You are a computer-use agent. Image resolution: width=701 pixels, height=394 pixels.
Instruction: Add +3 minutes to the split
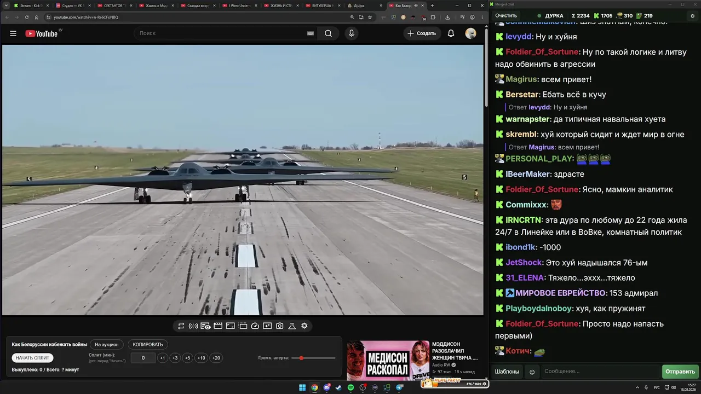(x=175, y=358)
